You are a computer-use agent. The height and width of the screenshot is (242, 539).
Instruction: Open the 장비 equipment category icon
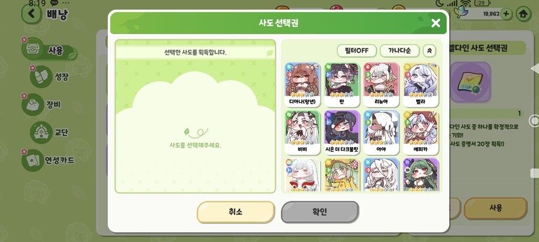tap(33, 104)
